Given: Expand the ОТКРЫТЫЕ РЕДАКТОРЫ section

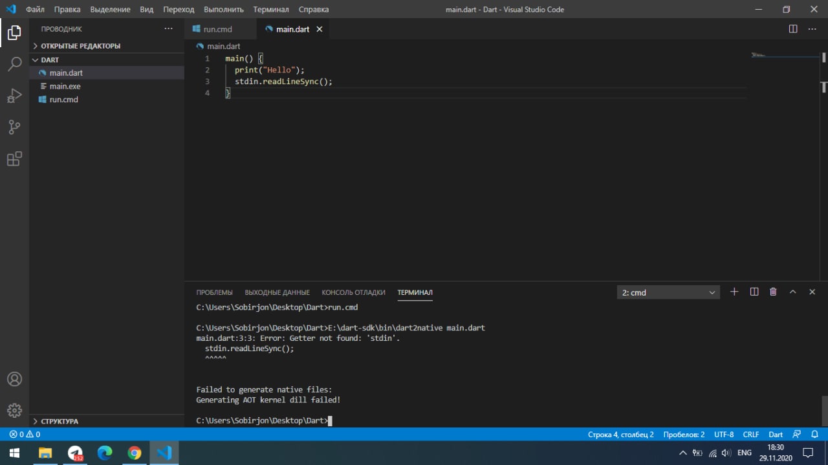Looking at the screenshot, I should 107,46.
